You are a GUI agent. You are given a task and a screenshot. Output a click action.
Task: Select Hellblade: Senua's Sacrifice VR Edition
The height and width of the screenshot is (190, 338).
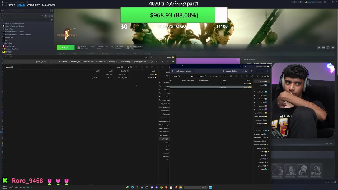click(18, 35)
